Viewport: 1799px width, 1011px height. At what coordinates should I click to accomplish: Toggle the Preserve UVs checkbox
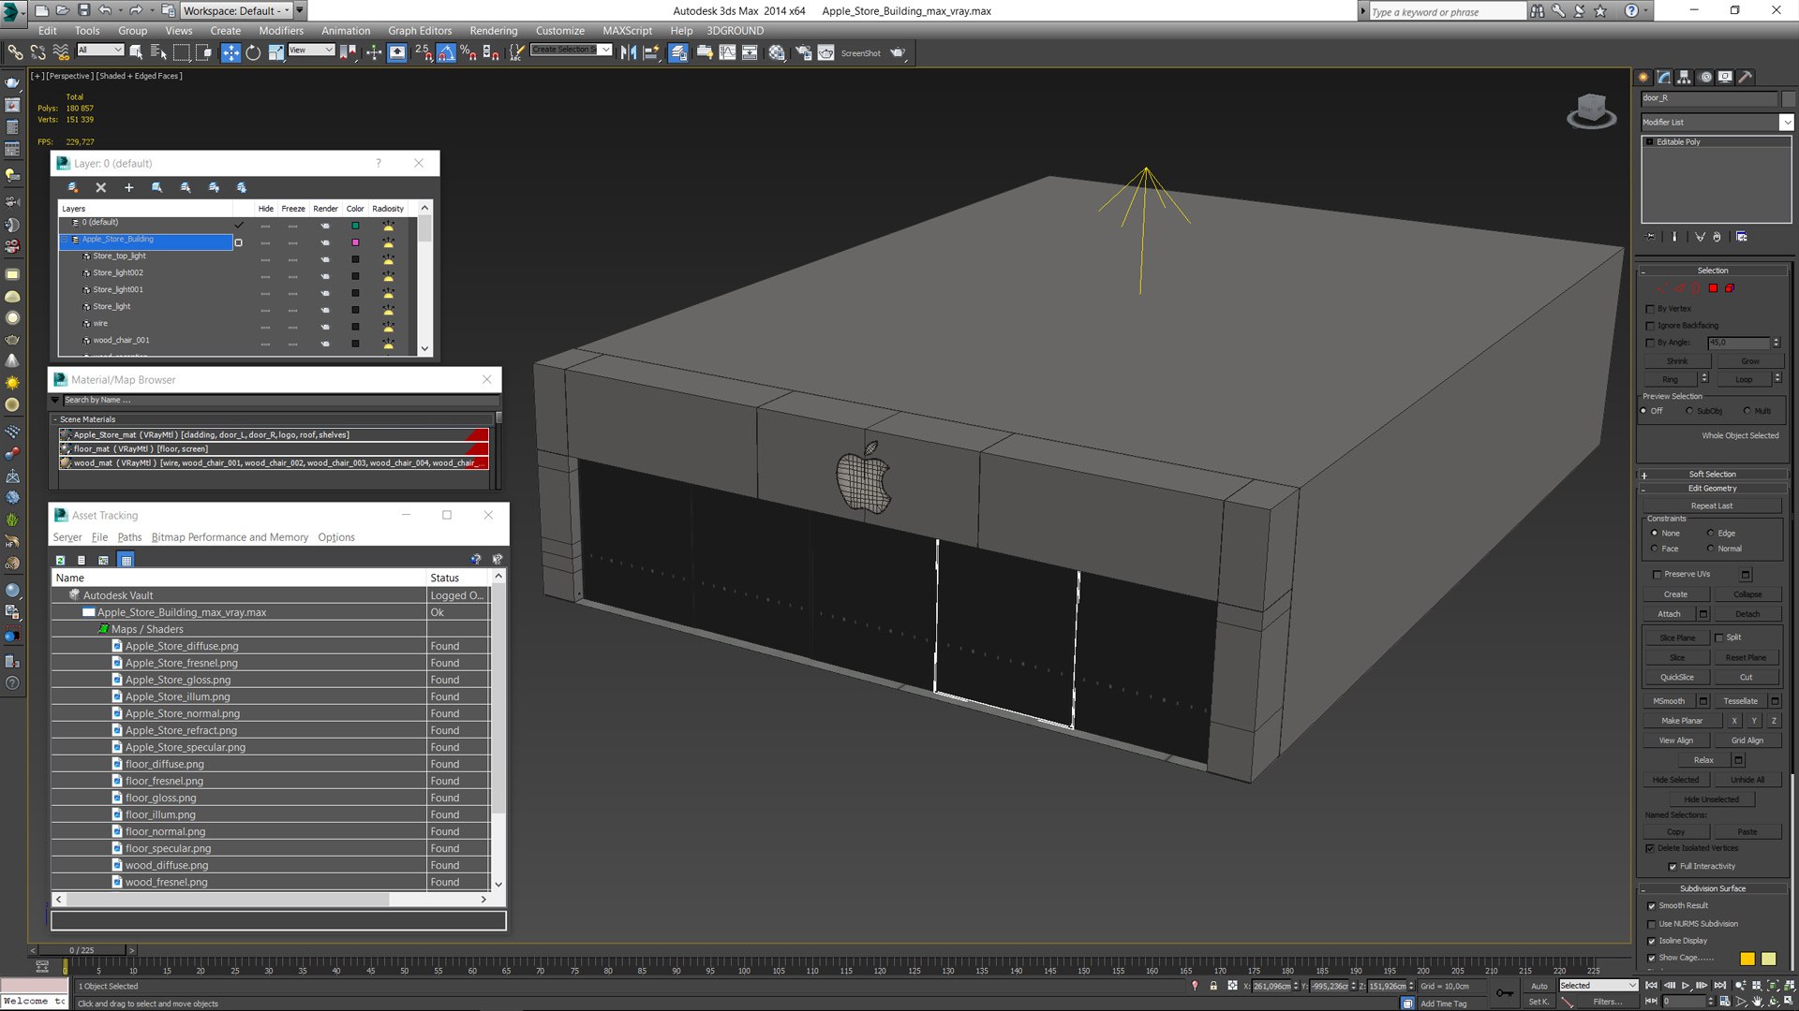coord(1657,575)
